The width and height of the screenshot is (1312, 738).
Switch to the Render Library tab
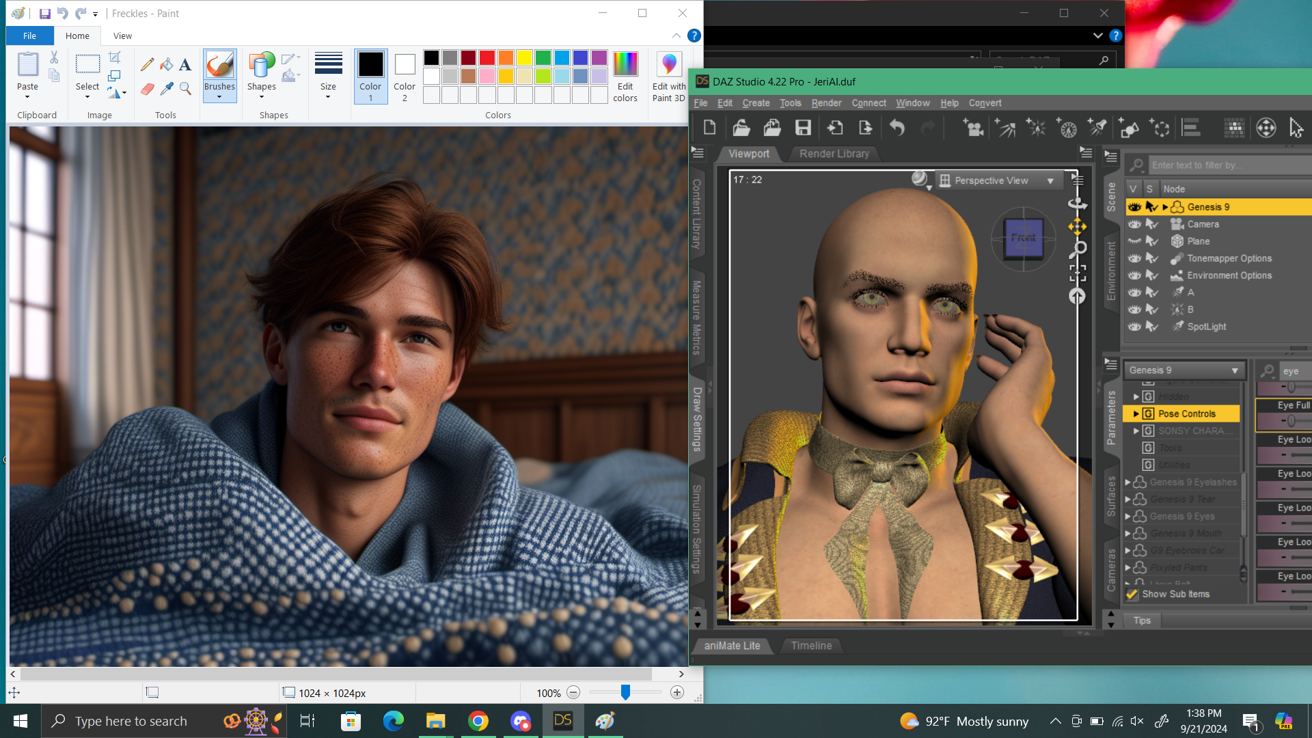click(834, 154)
